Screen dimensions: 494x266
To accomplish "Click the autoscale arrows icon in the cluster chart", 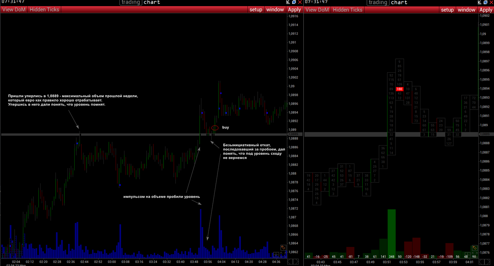I will pos(474,255).
